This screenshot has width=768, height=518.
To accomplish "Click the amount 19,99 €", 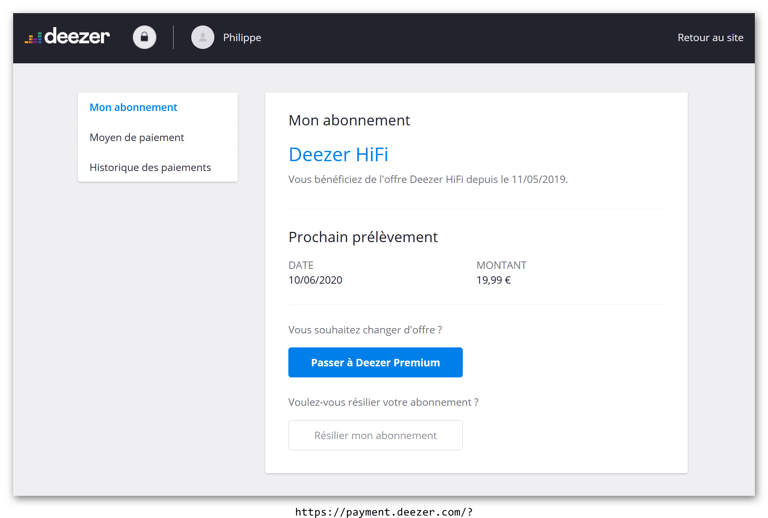I will coord(494,280).
